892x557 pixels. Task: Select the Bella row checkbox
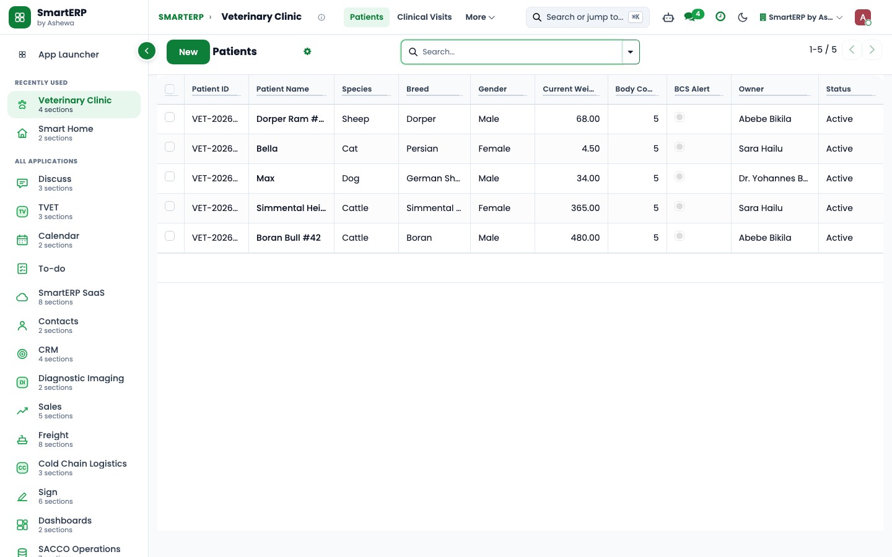pos(170,147)
